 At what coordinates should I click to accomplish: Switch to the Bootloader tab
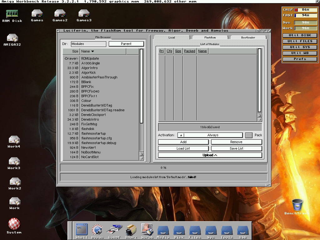coord(248,37)
